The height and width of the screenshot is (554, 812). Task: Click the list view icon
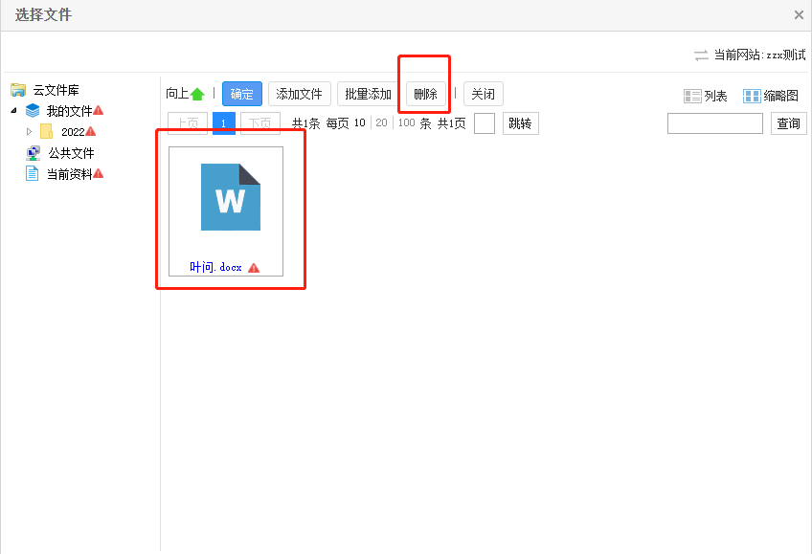click(692, 97)
